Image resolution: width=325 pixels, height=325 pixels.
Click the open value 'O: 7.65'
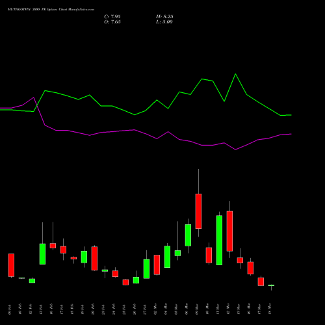click(x=112, y=22)
